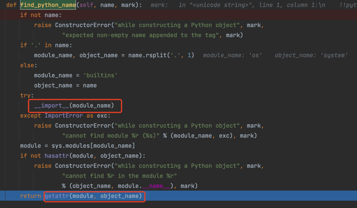Place cursor on 'object_name = name' line
Screen dimensions: 357x208
point(65,85)
